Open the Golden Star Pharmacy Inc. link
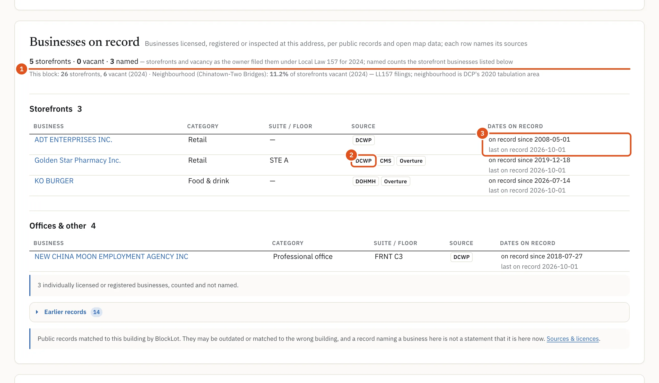 (78, 160)
